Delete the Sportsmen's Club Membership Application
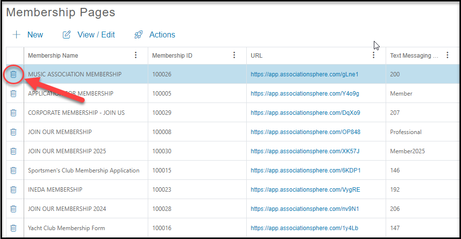 click(x=13, y=171)
